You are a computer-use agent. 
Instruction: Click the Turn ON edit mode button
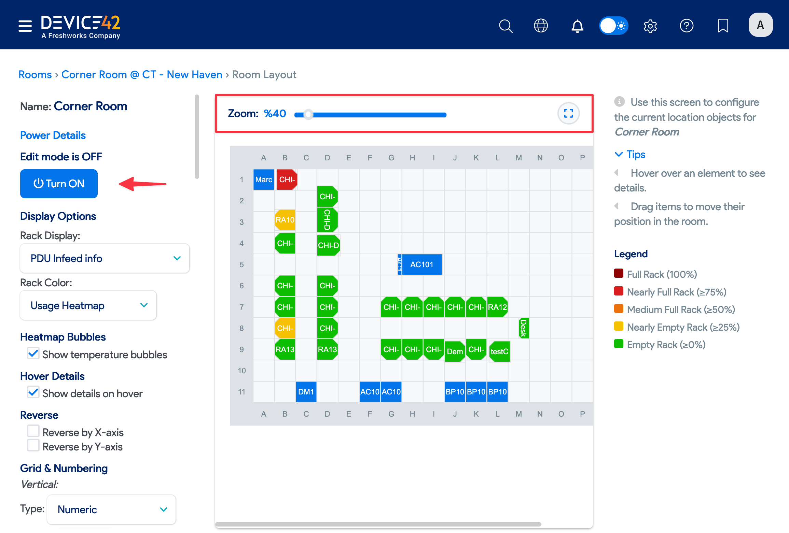[x=59, y=184]
